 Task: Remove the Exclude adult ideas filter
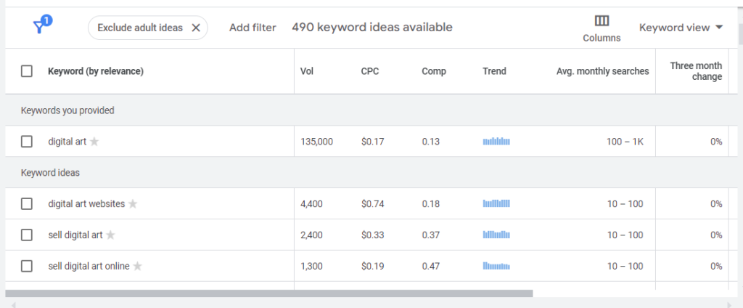(196, 28)
